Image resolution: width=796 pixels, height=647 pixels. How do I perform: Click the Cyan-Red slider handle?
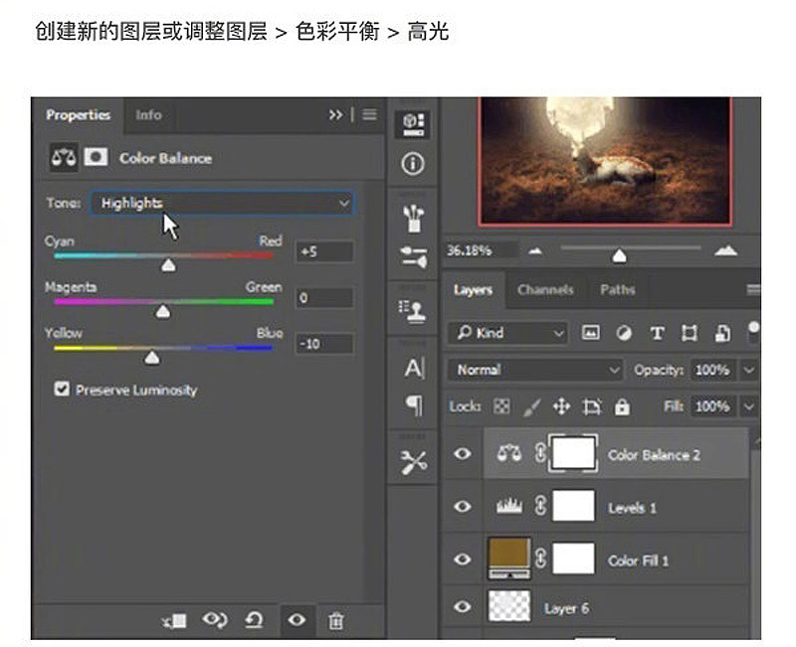pyautogui.click(x=168, y=264)
